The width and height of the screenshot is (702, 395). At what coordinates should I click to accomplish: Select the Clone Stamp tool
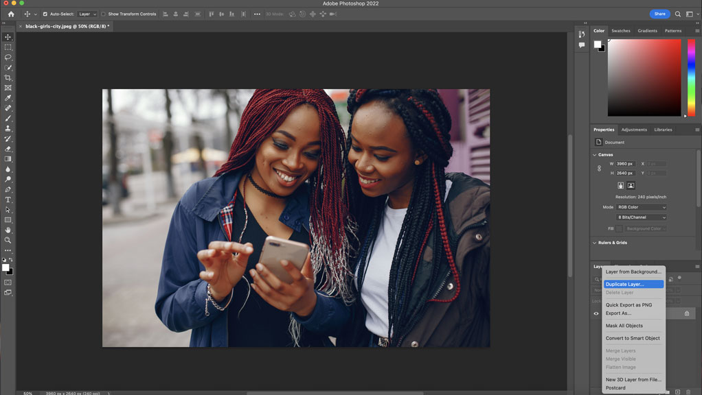(x=8, y=128)
